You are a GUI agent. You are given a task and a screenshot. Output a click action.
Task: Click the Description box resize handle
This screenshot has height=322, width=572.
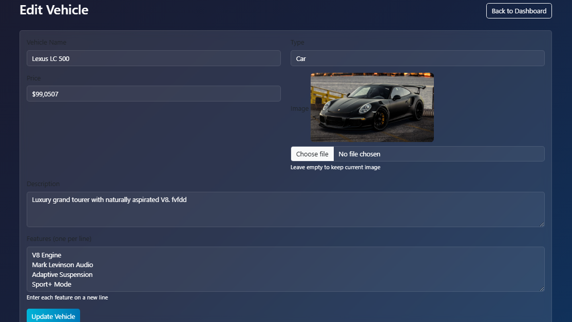pyautogui.click(x=541, y=224)
